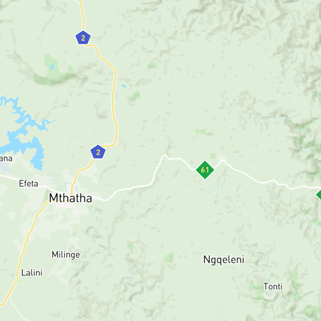The height and width of the screenshot is (321, 321).
Task: Select the route 2 shield nearest Mthatha
Action: click(x=98, y=152)
